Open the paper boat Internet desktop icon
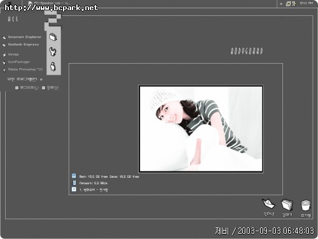Image resolution: width=318 pixels, height=239 pixels. [x=268, y=204]
